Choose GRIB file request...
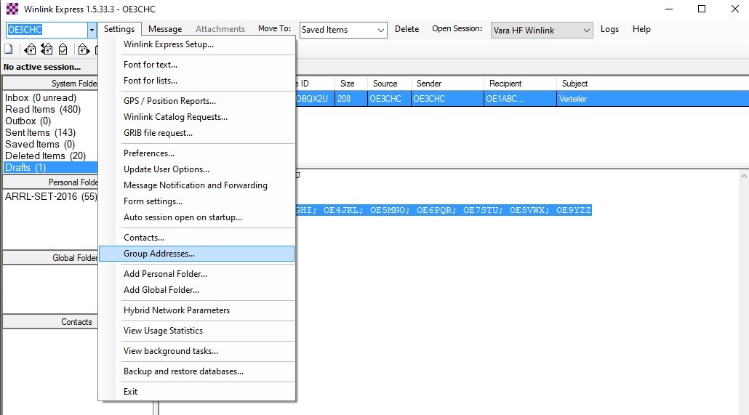 pyautogui.click(x=197, y=133)
